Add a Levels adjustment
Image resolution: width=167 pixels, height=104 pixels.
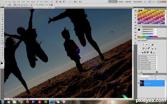[146, 44]
